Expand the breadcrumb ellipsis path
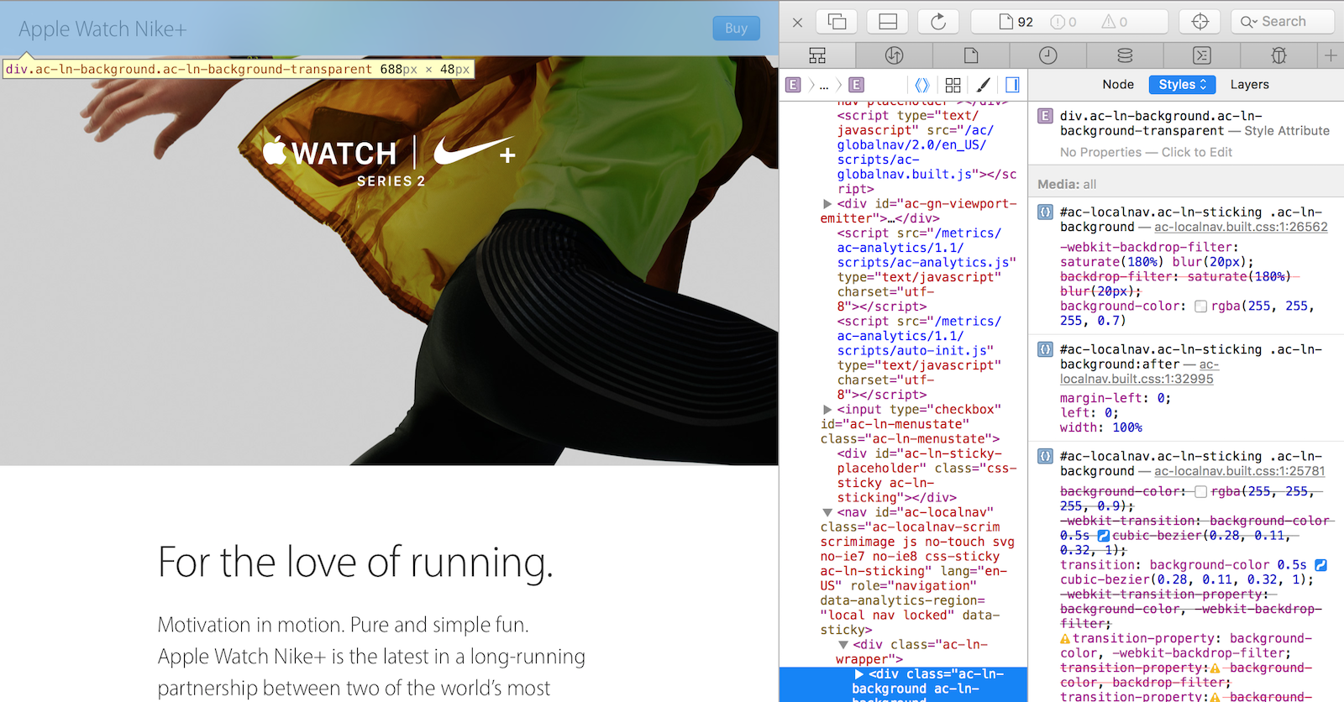The height and width of the screenshot is (702, 1344). point(824,85)
